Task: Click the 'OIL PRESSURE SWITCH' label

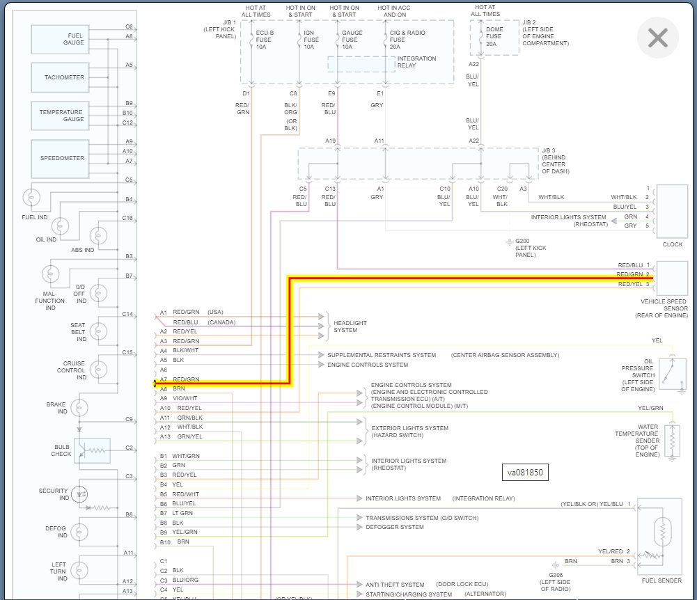Action: click(638, 375)
